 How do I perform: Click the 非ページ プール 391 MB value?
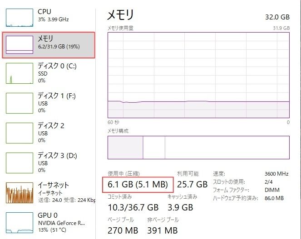coord(162,231)
